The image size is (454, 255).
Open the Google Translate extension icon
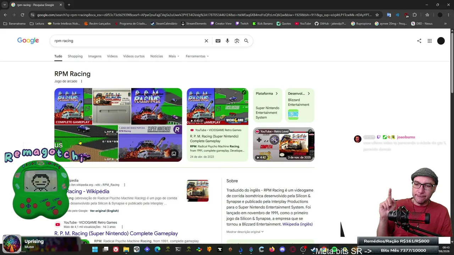[x=389, y=15]
